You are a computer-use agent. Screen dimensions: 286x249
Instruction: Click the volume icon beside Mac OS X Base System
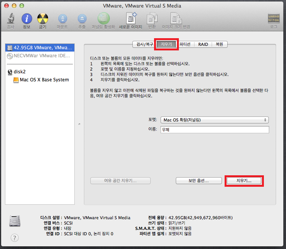16,80
